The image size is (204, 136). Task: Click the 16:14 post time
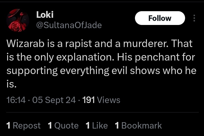tap(16, 100)
